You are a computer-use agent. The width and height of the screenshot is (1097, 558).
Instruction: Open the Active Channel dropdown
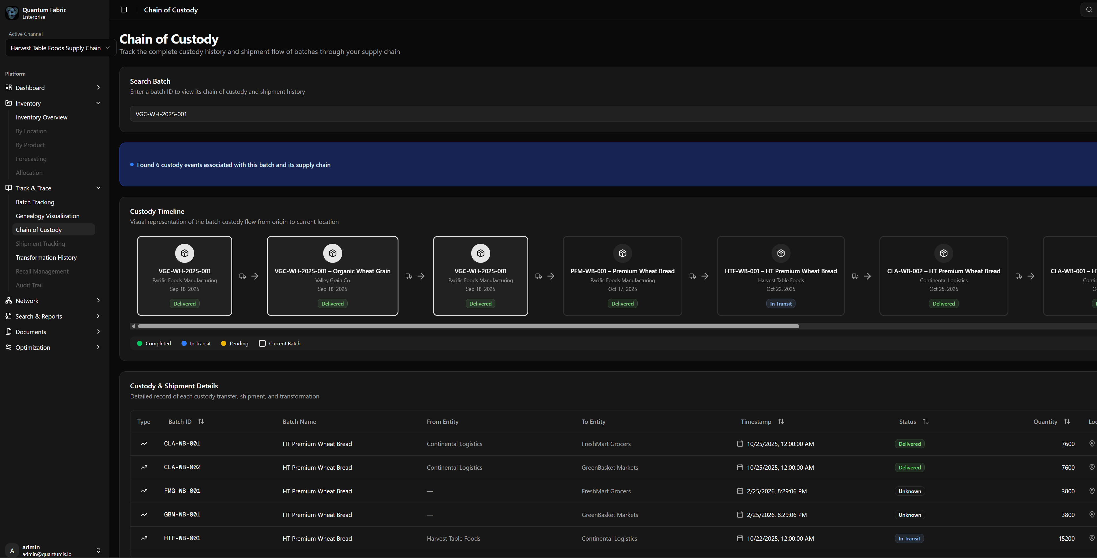click(x=60, y=48)
